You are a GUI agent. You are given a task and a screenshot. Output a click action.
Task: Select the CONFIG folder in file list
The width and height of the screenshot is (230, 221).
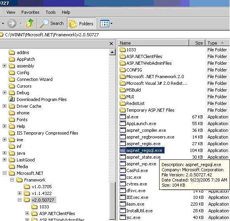[x=131, y=70]
